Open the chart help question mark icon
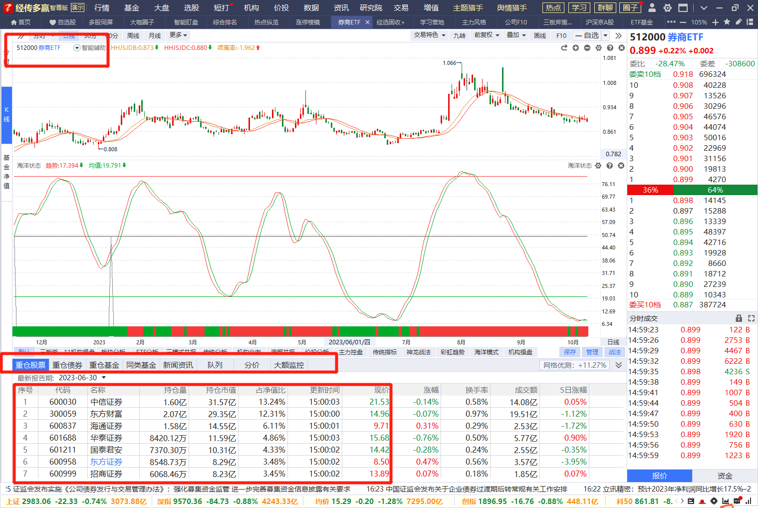Image resolution: width=758 pixels, height=508 pixels. 610,48
